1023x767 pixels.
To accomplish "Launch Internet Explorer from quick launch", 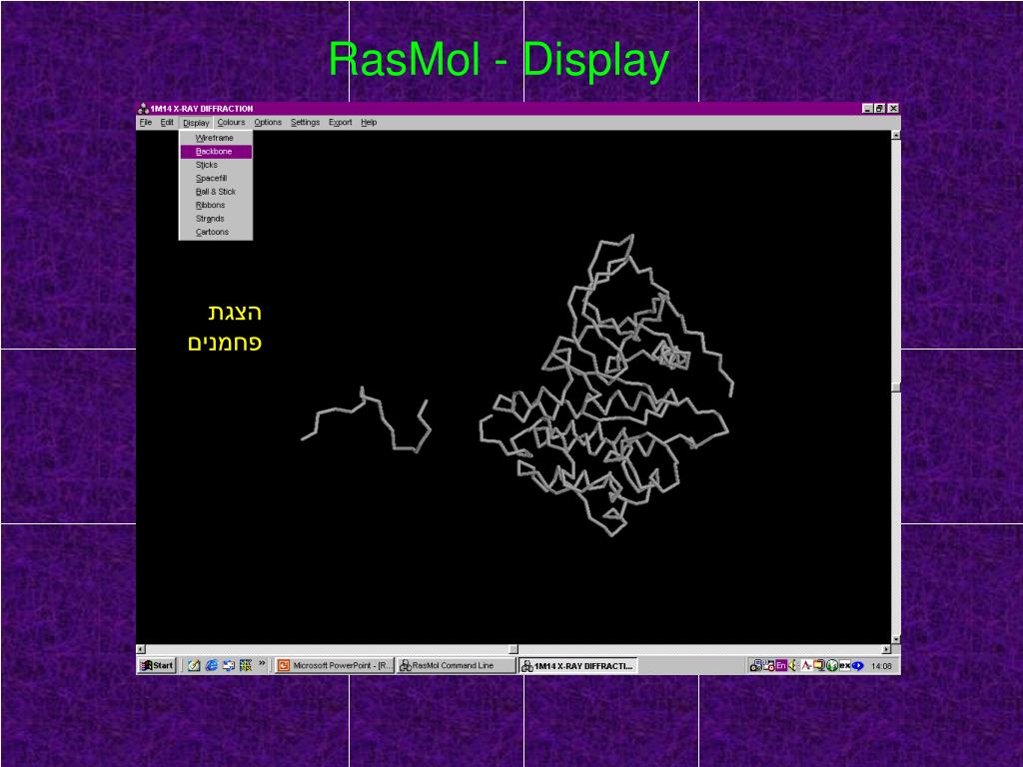I will [212, 665].
